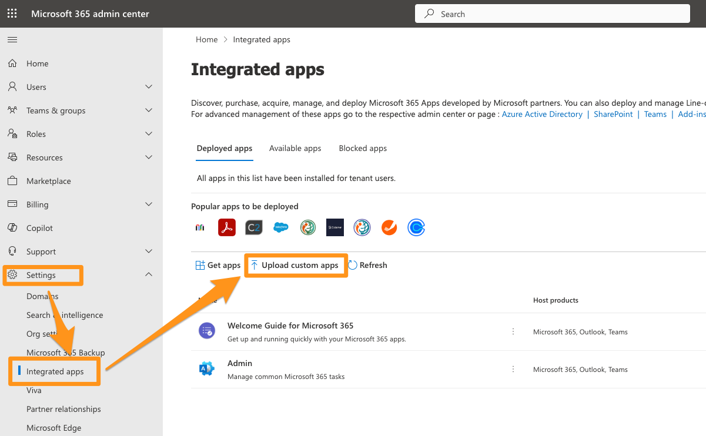This screenshot has height=436, width=706.
Task: Open the Azure Active Directory link
Action: [x=541, y=114]
